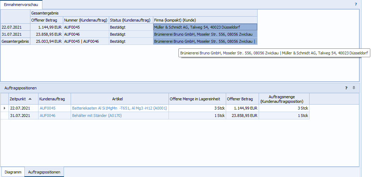Open help for the Einnahmenvorschau window

tap(355, 5)
